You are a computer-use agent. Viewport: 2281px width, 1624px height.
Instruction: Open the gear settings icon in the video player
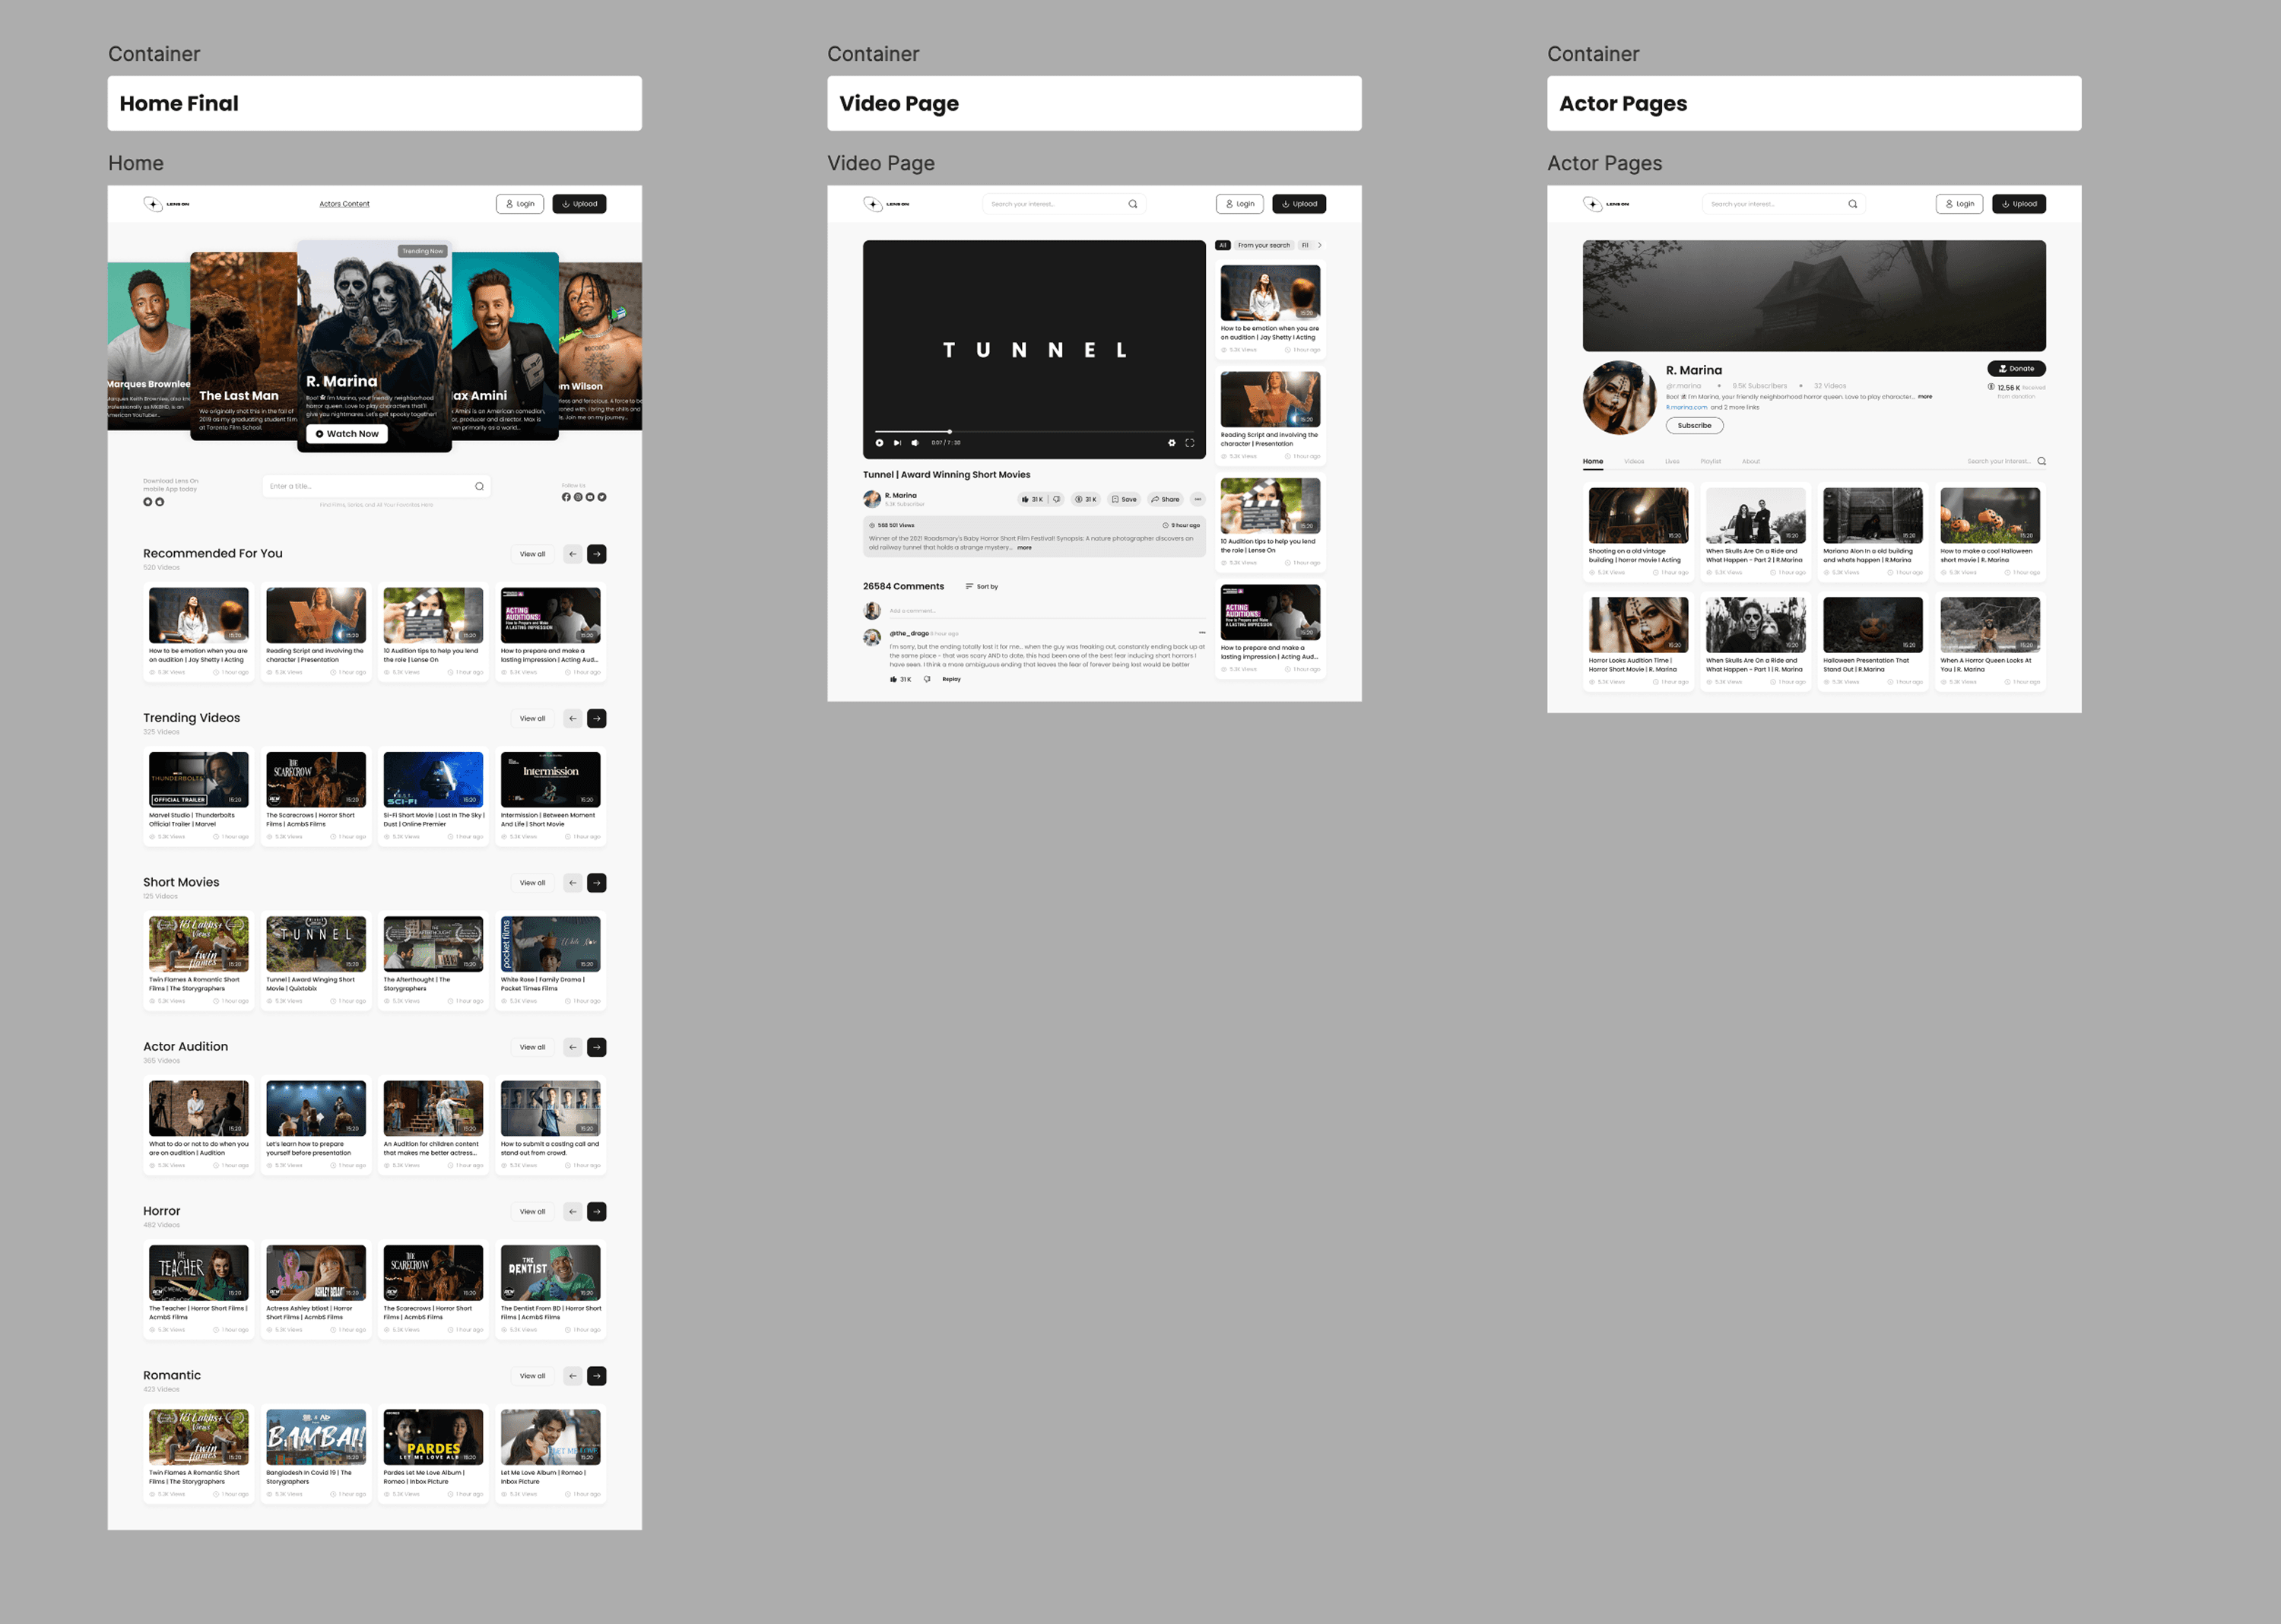point(1172,443)
